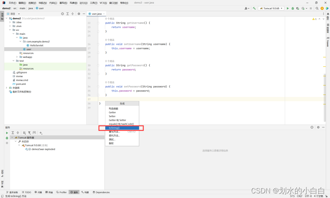Collapse the Tomcat 服务器 node in Services

[12, 137]
